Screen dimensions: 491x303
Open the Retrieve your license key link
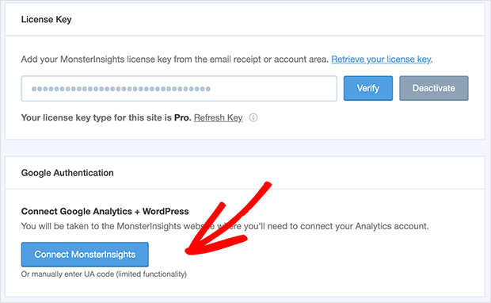(x=381, y=59)
